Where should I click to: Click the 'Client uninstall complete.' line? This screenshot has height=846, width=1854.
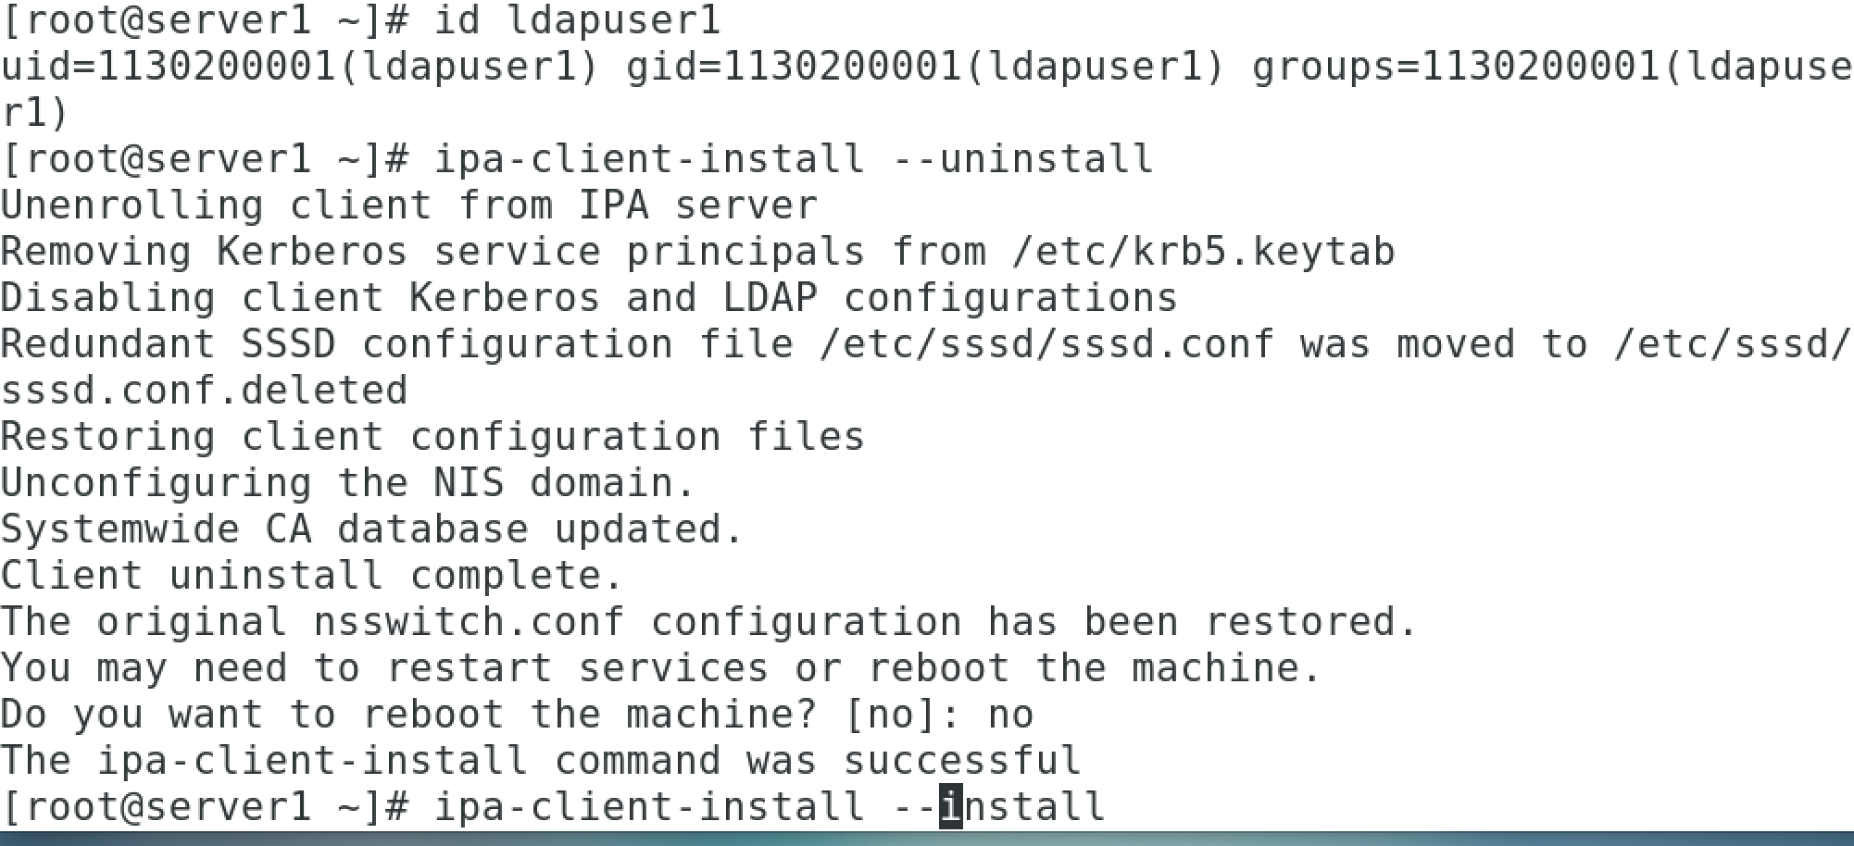[312, 576]
